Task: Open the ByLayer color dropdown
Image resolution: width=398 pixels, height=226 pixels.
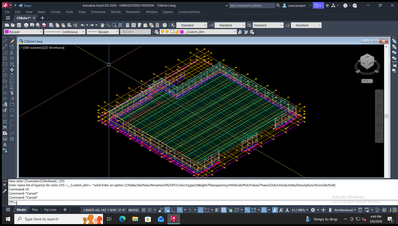Action: point(41,32)
